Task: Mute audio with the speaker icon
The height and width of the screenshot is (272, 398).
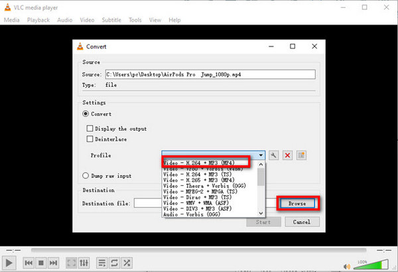Action: point(347,267)
